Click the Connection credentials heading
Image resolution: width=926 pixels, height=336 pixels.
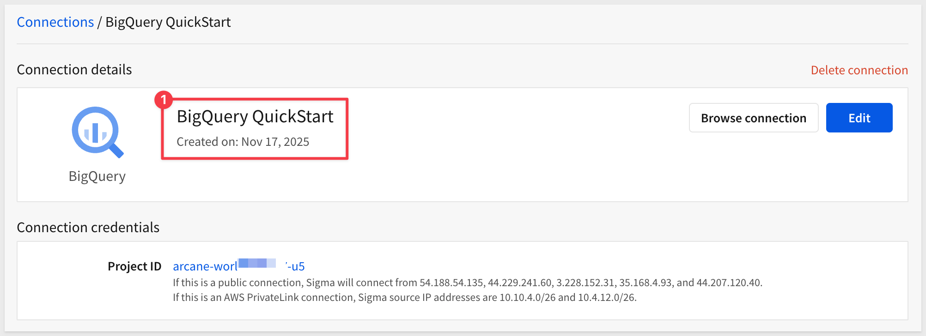point(88,228)
